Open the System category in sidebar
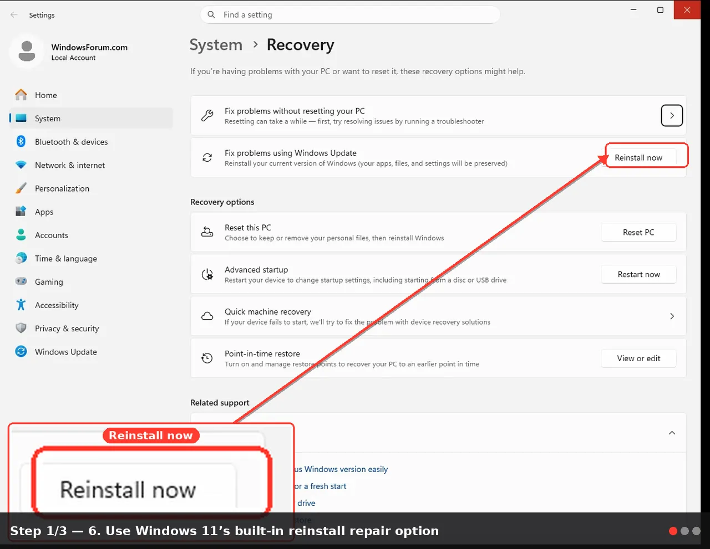This screenshot has width=710, height=549. pyautogui.click(x=91, y=119)
